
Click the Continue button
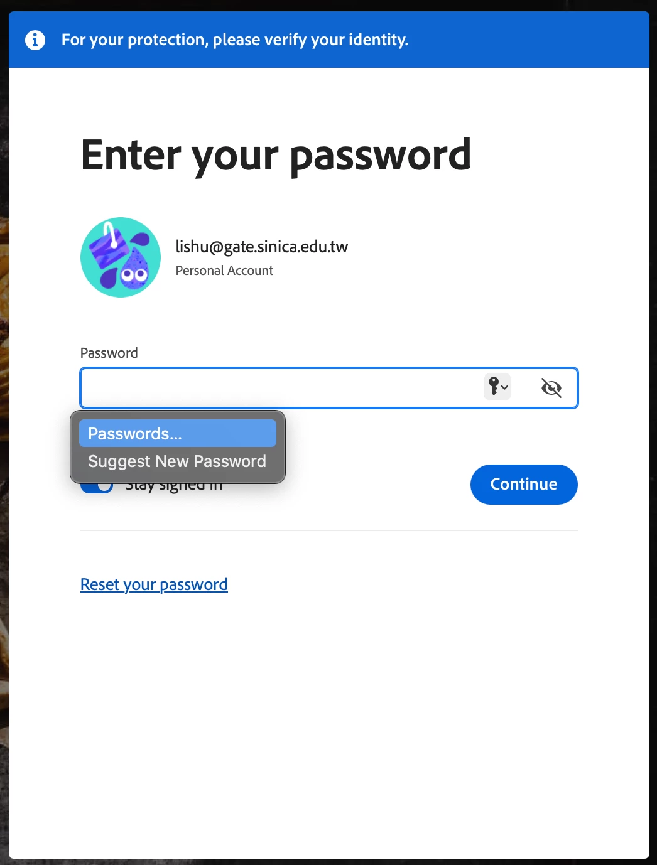(x=524, y=484)
